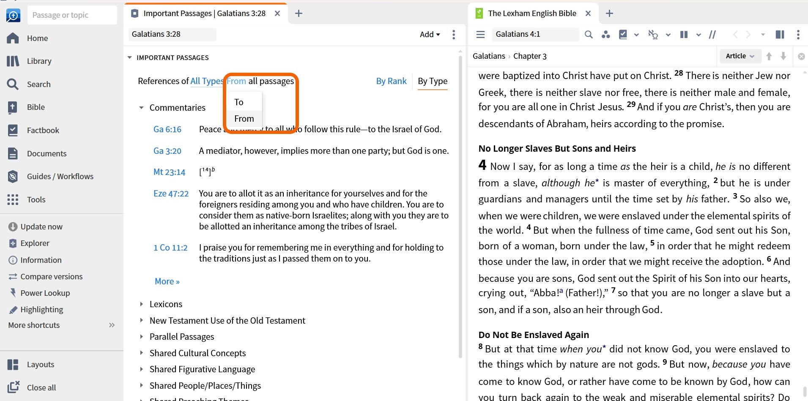
Task: Expand the Parallel Passages group
Action: pyautogui.click(x=142, y=336)
